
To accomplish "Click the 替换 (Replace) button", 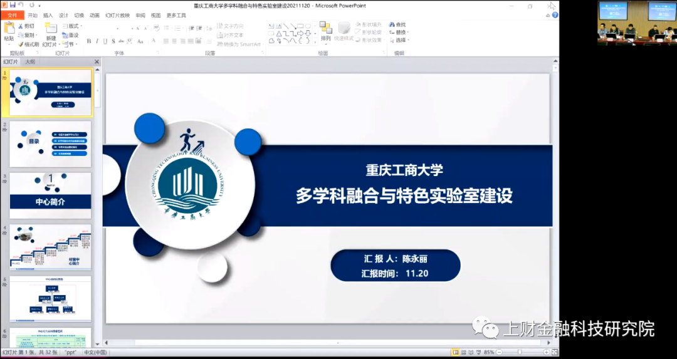I will click(399, 33).
